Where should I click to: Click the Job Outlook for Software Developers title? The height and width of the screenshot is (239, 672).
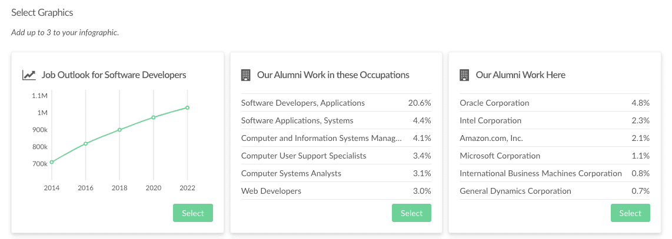point(114,75)
